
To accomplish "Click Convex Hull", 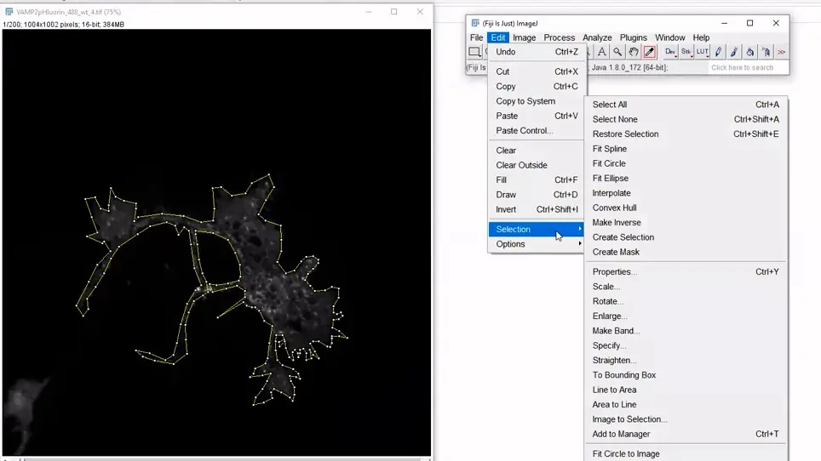I will [x=686, y=208].
